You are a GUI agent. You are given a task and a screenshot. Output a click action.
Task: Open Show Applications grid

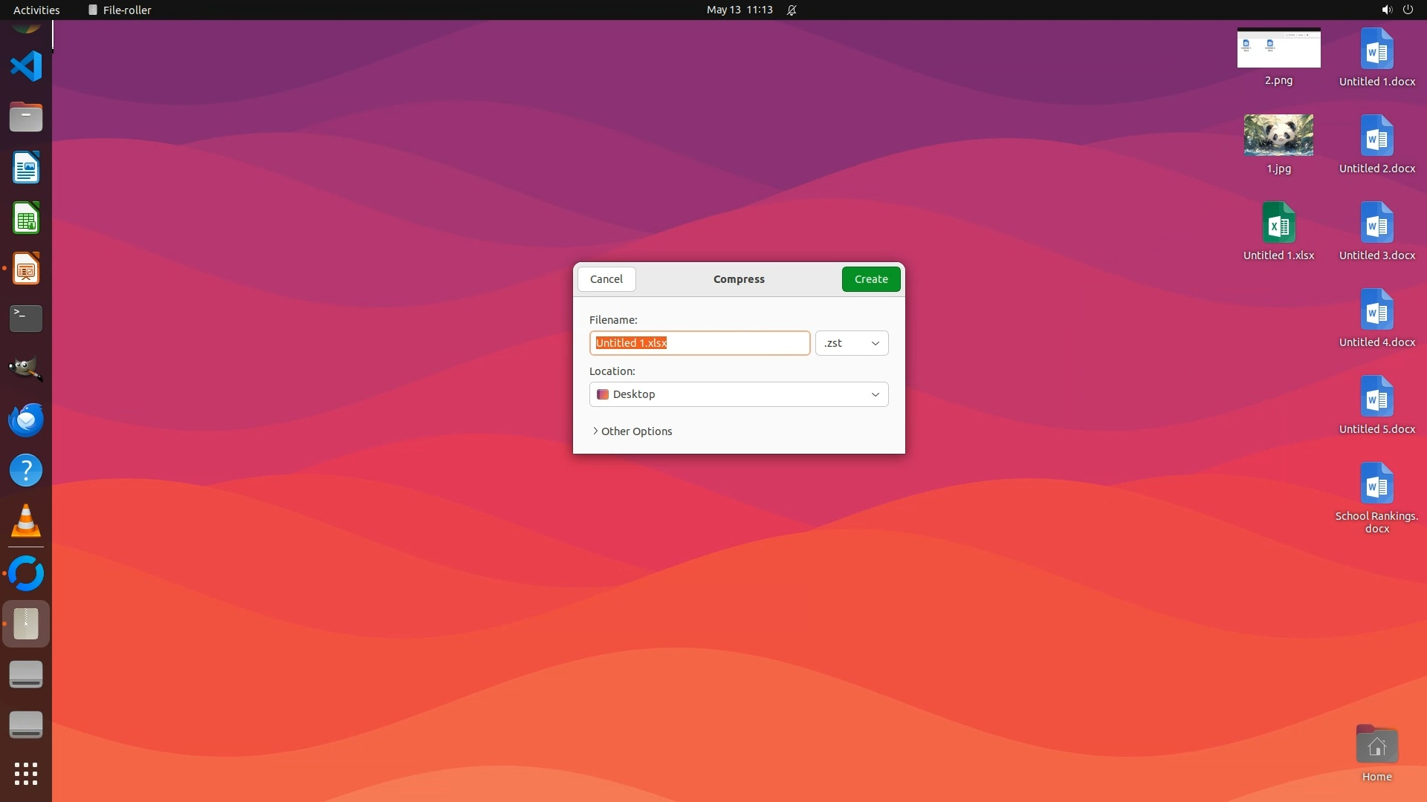click(x=26, y=773)
